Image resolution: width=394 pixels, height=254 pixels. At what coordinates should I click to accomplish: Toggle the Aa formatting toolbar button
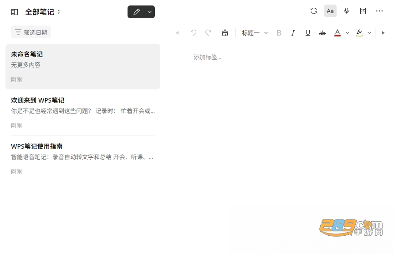(x=330, y=11)
